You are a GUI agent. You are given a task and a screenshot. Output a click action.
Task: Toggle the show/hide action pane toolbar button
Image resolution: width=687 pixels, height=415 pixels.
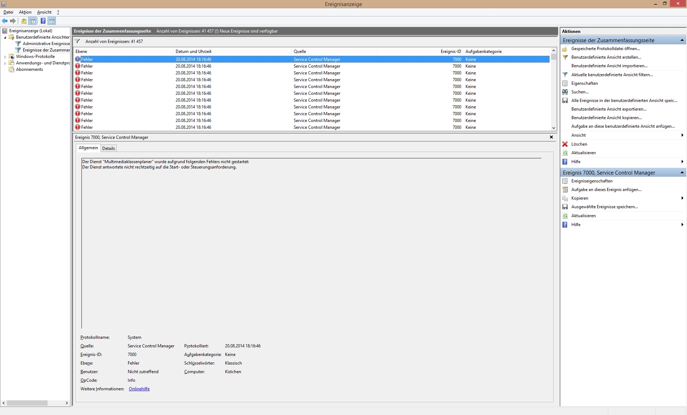(52, 21)
